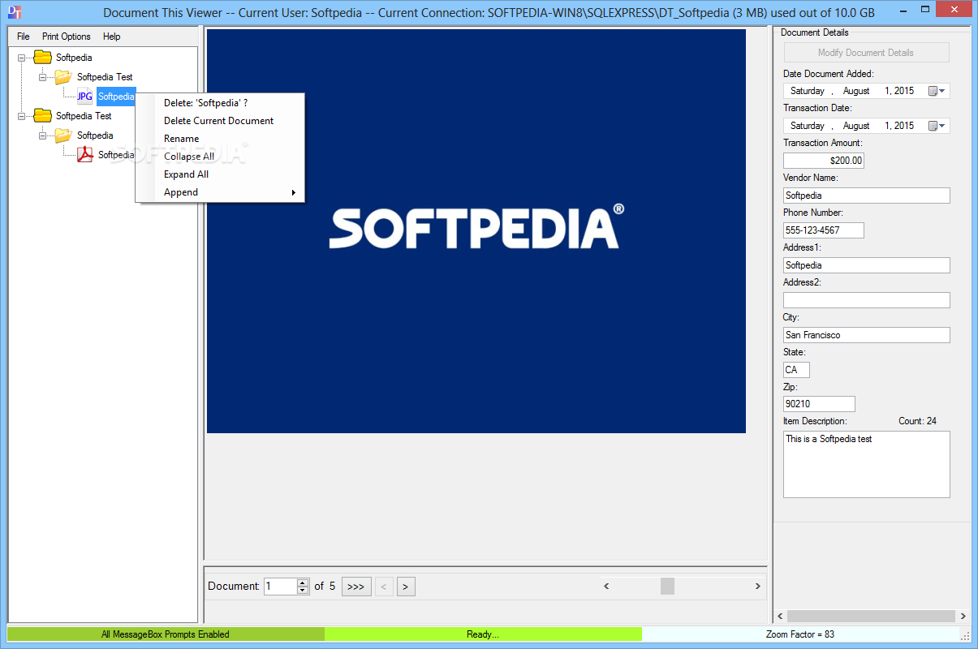Click the Count: 24 label
The width and height of the screenshot is (978, 649).
917,421
